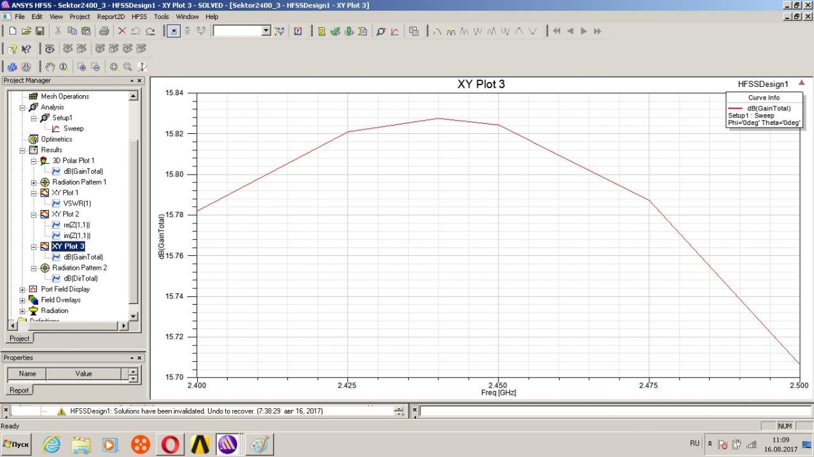Click the Print icon in toolbar
Screen dimensions: 814x457
(104, 31)
